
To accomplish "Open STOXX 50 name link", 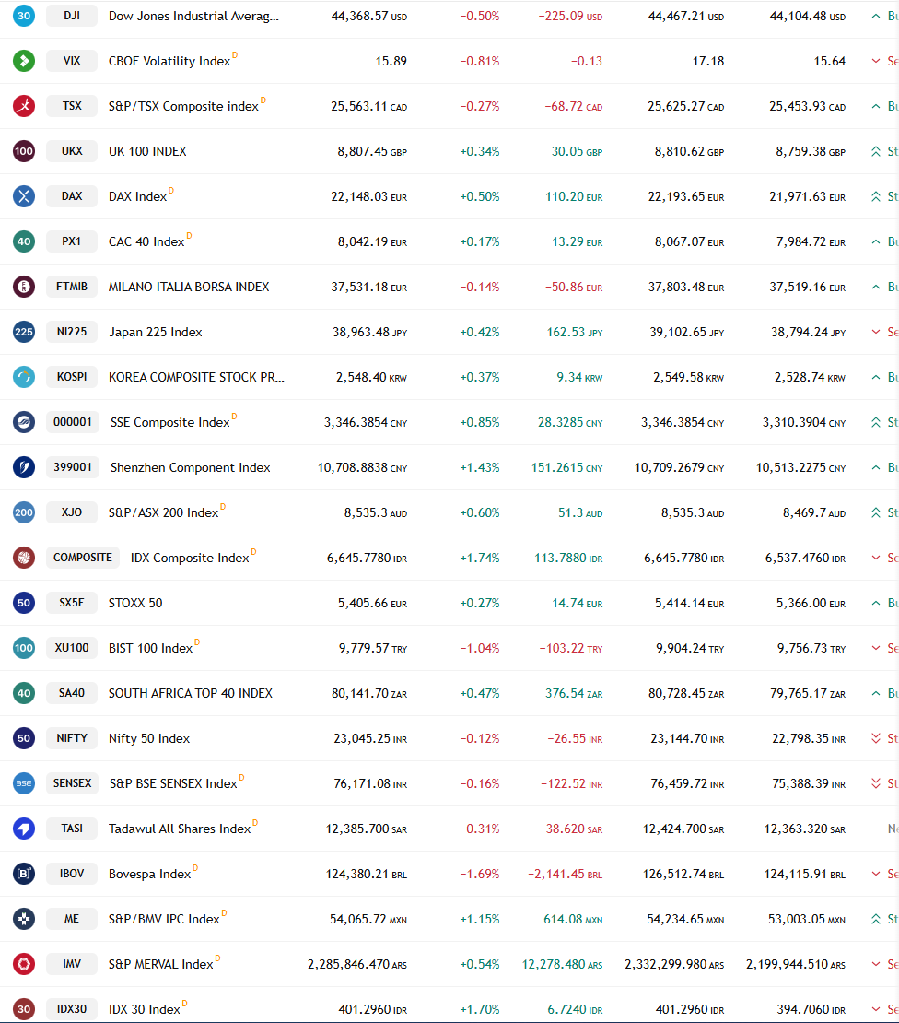I will point(135,603).
